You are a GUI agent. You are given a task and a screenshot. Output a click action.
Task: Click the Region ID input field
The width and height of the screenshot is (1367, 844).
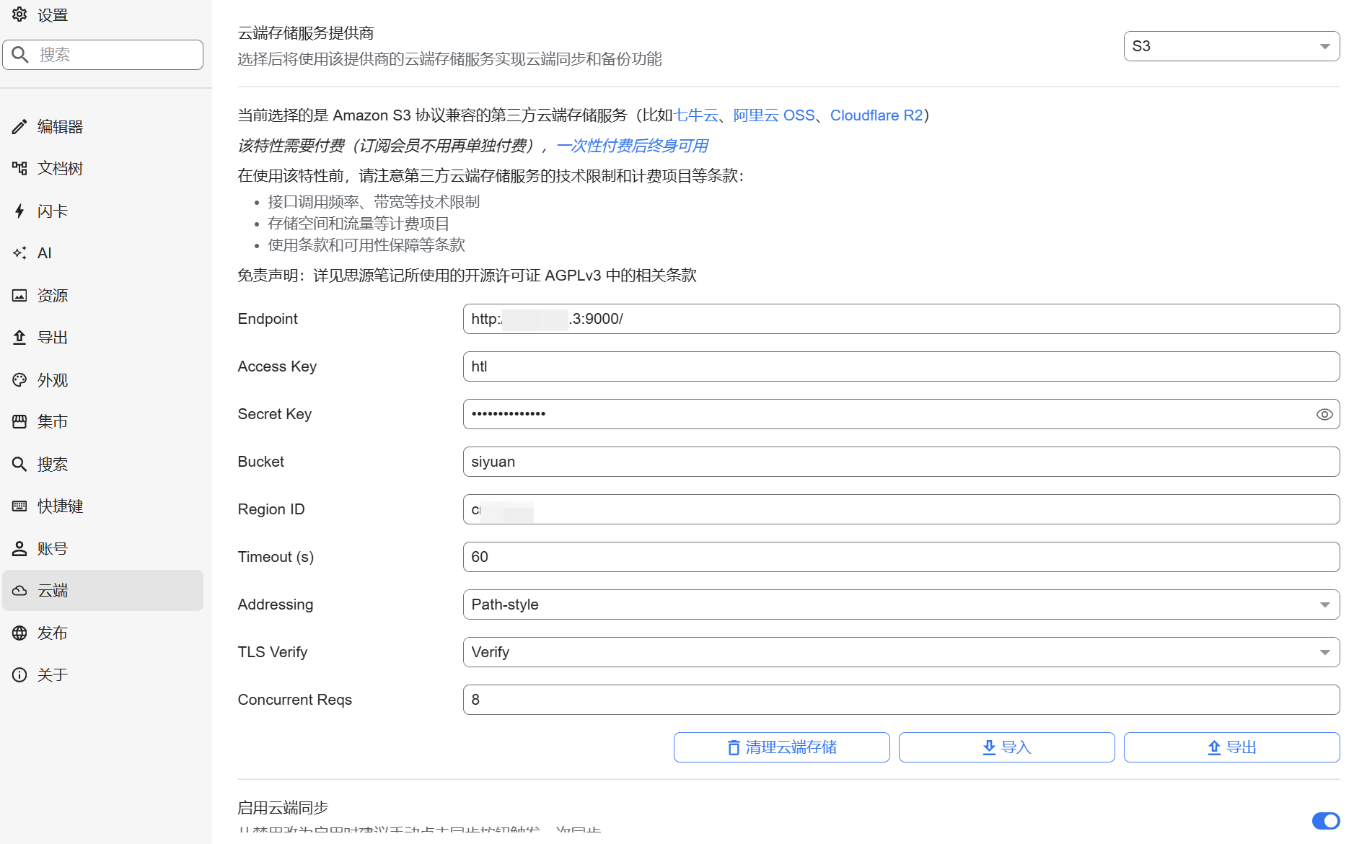point(901,509)
